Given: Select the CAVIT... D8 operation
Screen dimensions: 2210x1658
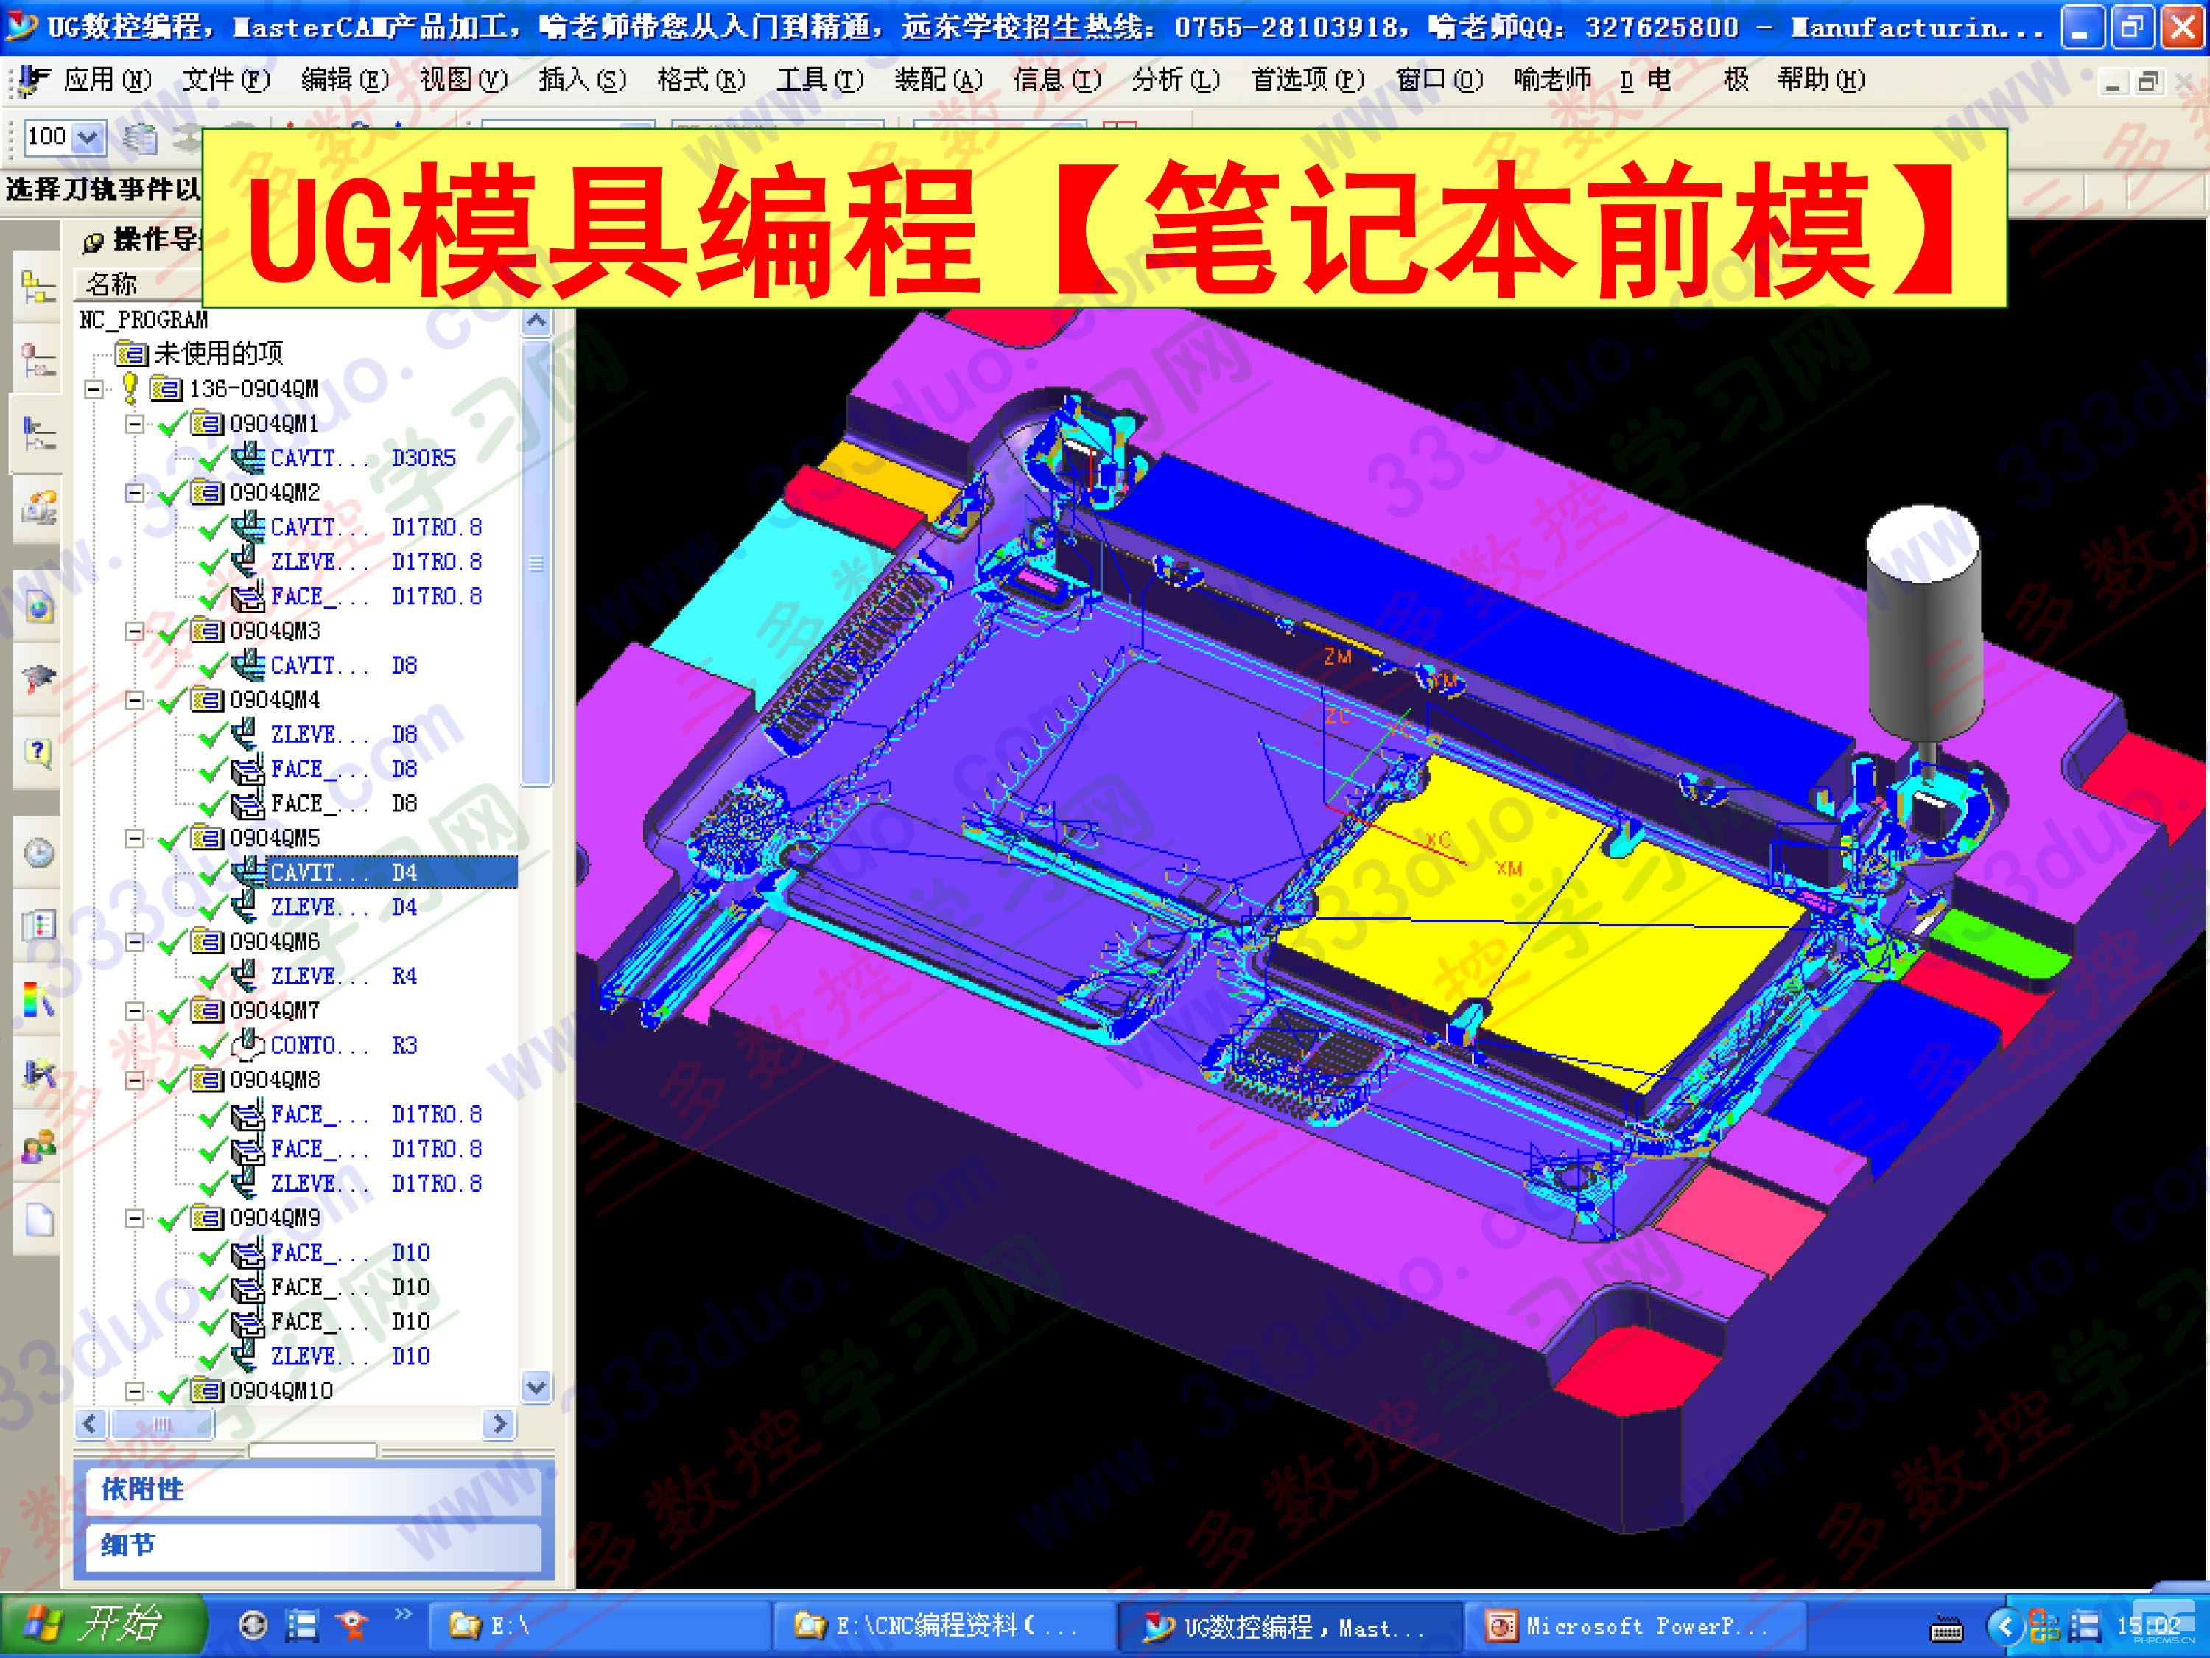Looking at the screenshot, I should 345,665.
